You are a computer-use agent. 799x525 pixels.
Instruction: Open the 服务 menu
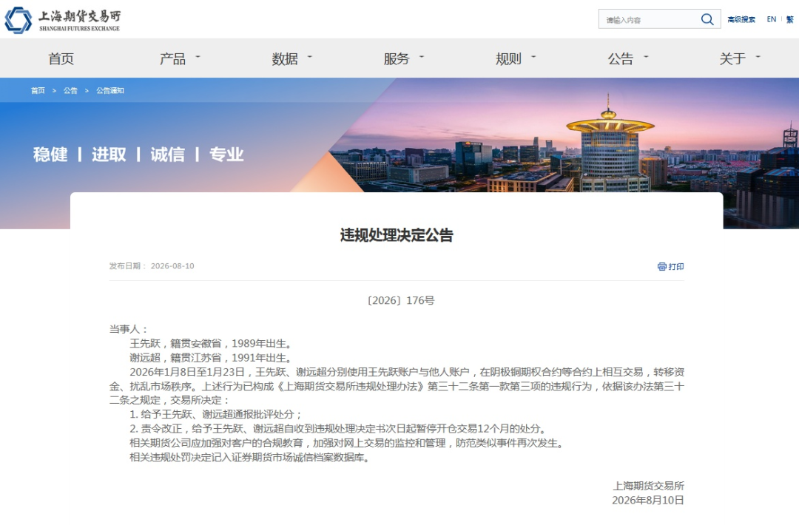coord(397,58)
